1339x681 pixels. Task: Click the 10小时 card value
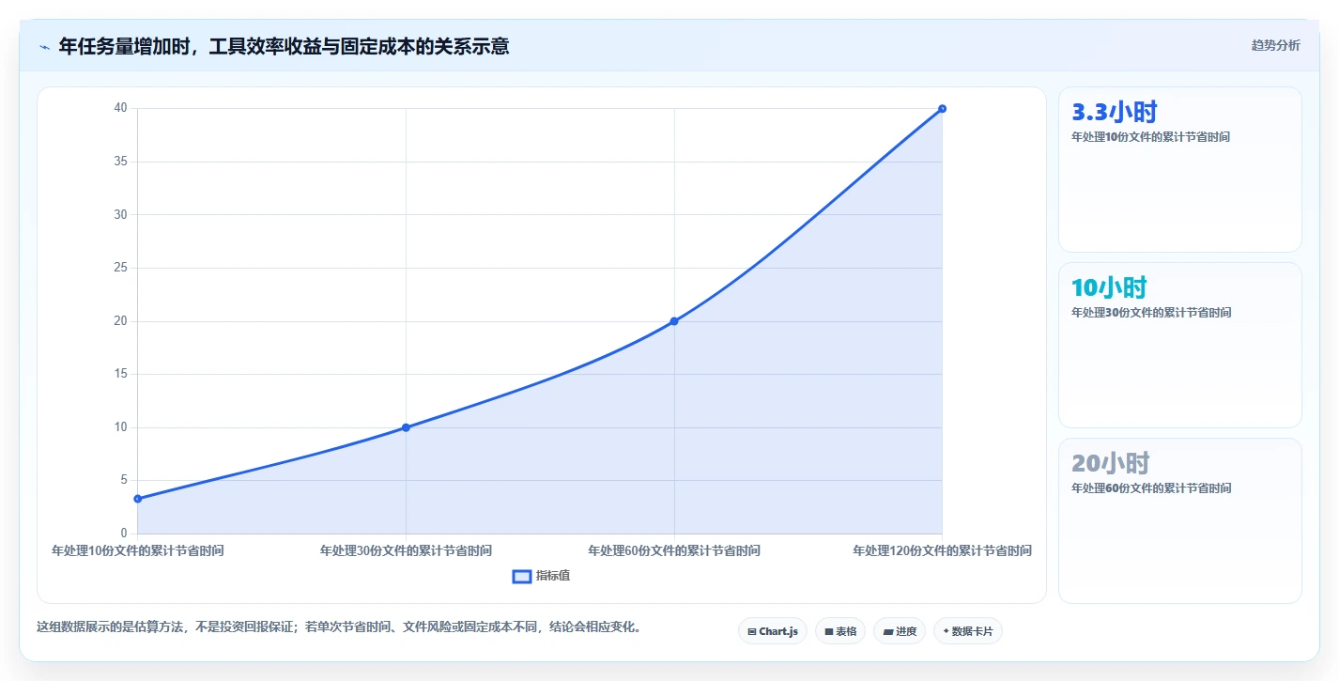pyautogui.click(x=1109, y=287)
